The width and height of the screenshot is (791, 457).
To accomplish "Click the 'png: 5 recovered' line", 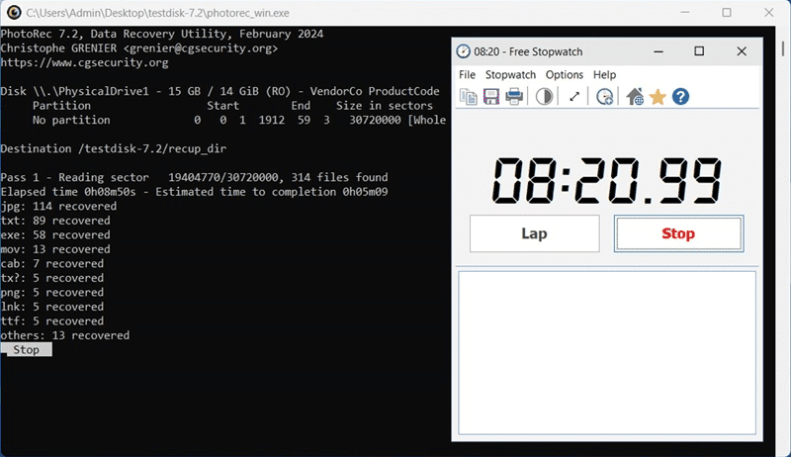I will pyautogui.click(x=52, y=293).
